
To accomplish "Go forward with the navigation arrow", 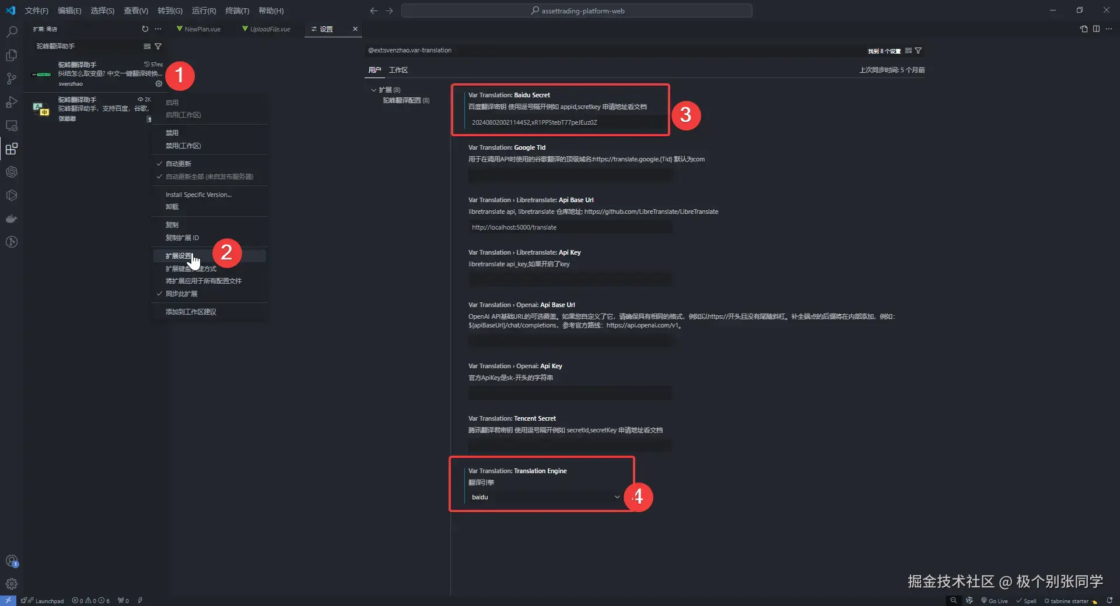I will tap(390, 10).
